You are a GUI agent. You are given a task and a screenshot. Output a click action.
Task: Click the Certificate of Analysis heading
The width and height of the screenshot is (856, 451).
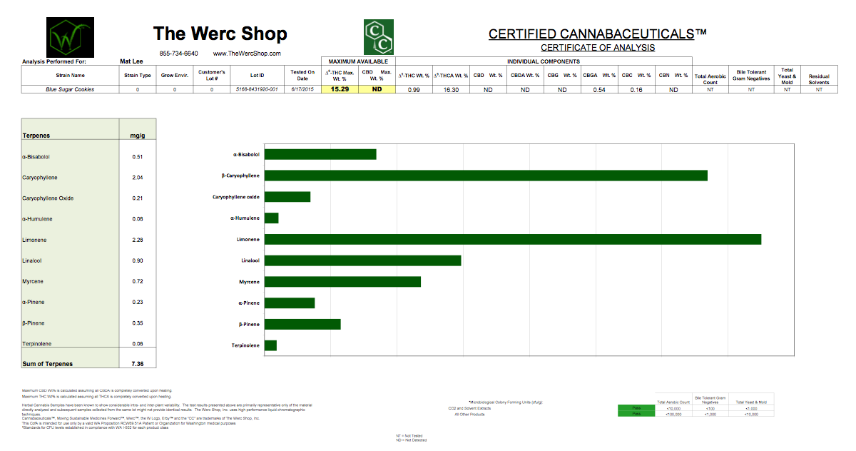tap(597, 48)
